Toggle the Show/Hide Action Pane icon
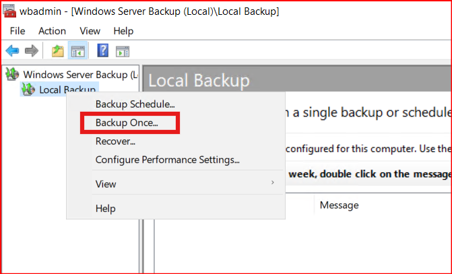Image resolution: width=452 pixels, height=274 pixels. pyautogui.click(x=122, y=50)
